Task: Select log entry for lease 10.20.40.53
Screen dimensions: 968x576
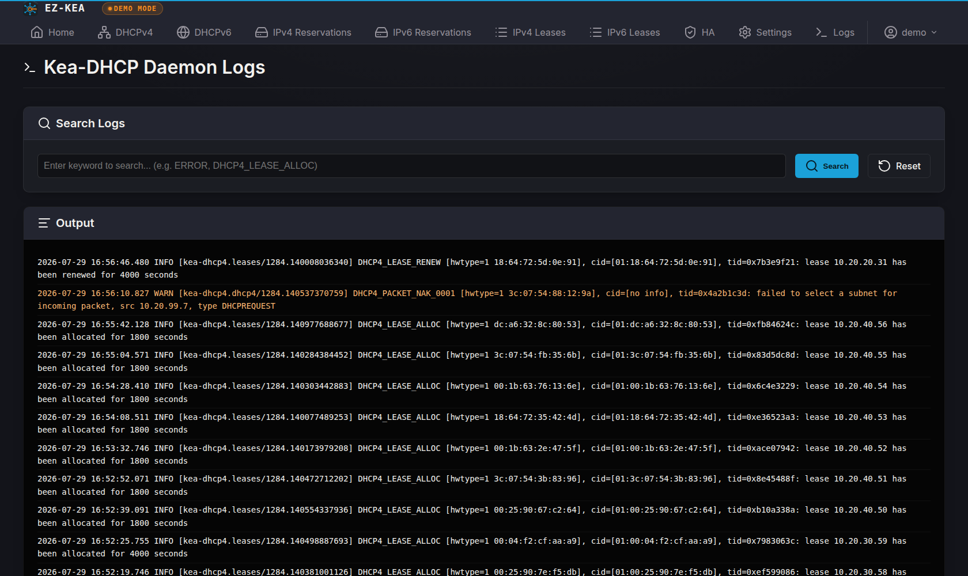Action: [484, 423]
